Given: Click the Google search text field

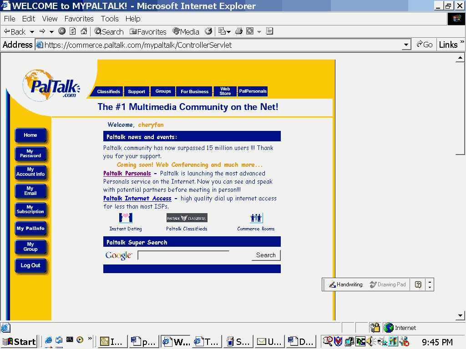Looking at the screenshot, I should [183, 255].
